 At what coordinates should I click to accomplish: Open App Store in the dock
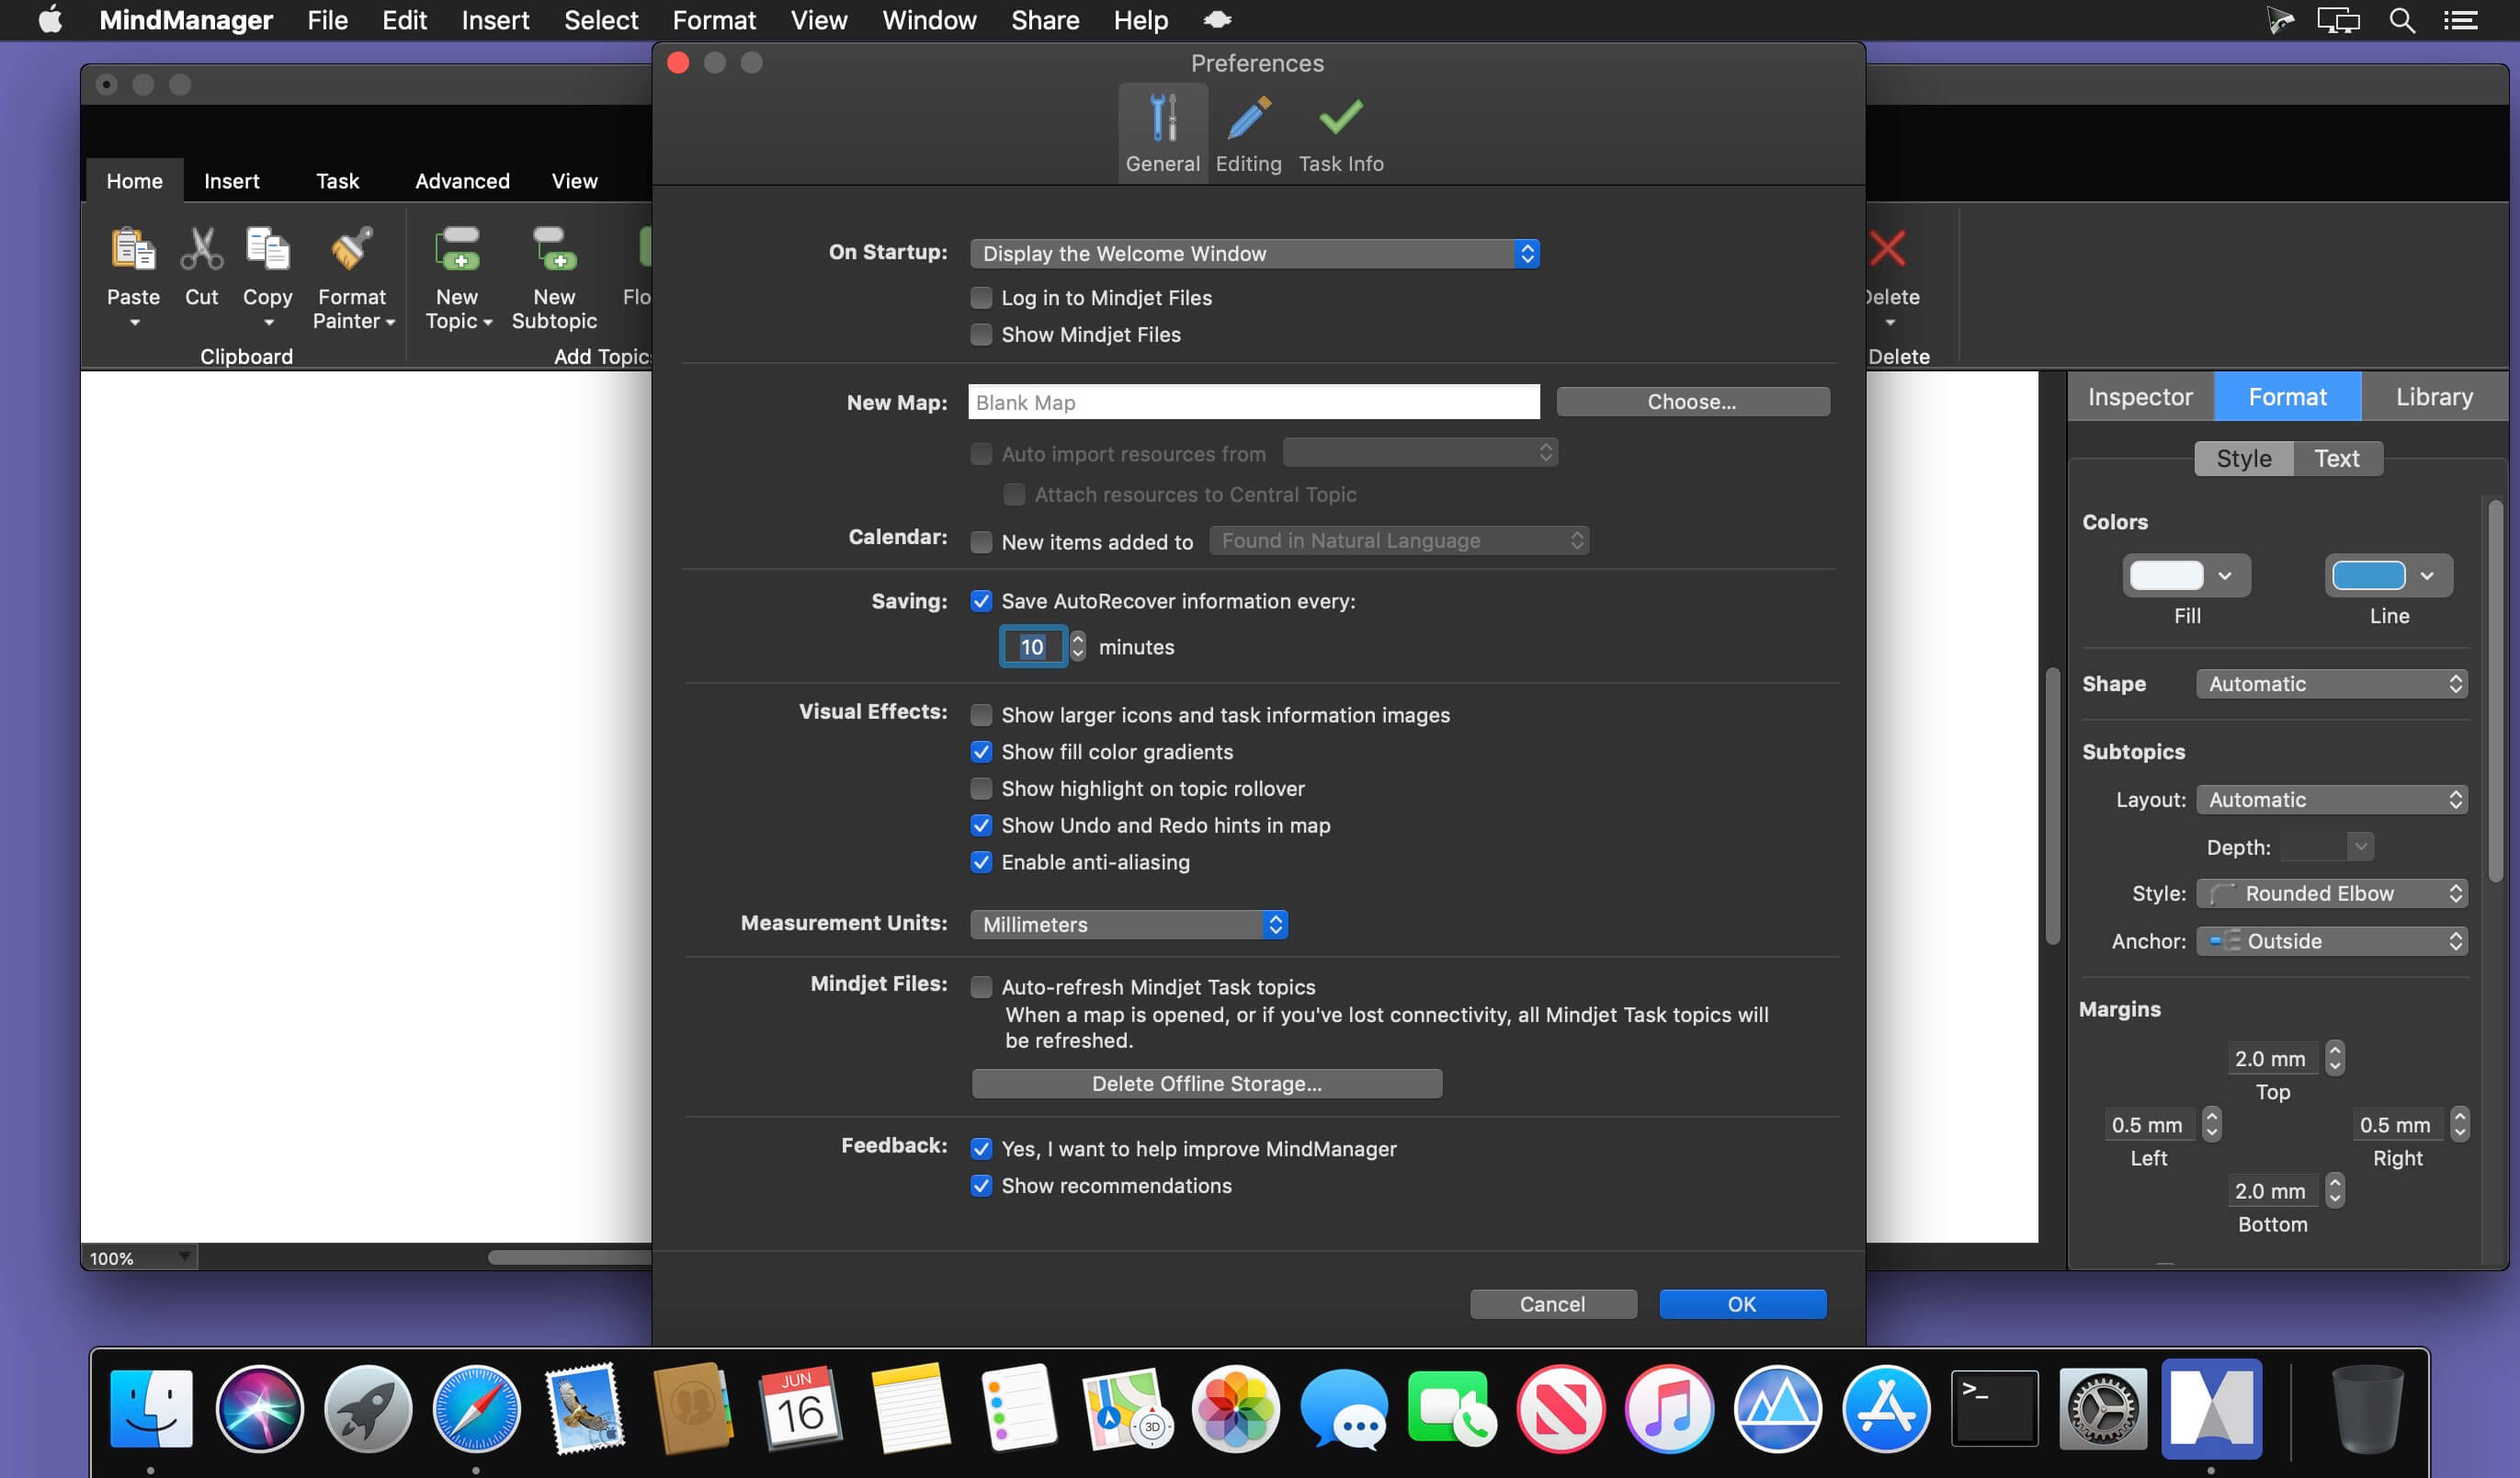[x=1886, y=1407]
